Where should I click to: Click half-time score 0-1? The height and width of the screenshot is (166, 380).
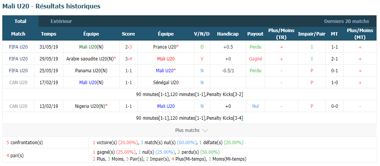click(x=335, y=71)
